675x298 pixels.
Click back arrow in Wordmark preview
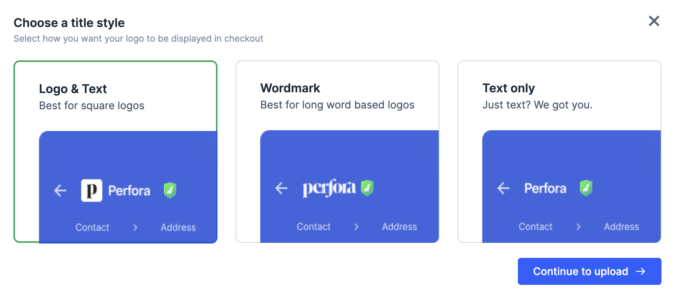[282, 188]
